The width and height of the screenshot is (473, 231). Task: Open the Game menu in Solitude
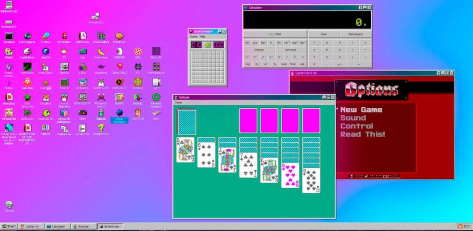coord(177,102)
